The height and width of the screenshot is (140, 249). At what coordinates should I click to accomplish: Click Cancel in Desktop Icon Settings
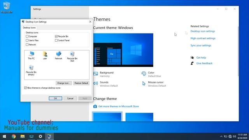click(x=70, y=98)
